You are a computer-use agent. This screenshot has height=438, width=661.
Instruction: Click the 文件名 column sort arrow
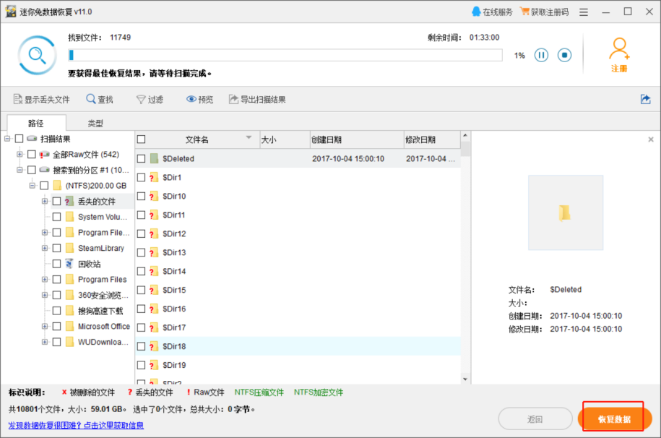[249, 137]
